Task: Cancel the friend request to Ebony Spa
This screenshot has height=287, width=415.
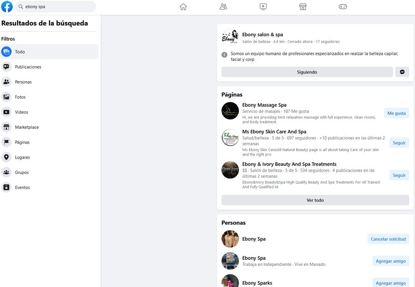Action: [x=388, y=239]
